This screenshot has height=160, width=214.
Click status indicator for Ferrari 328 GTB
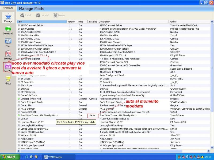[19, 112]
